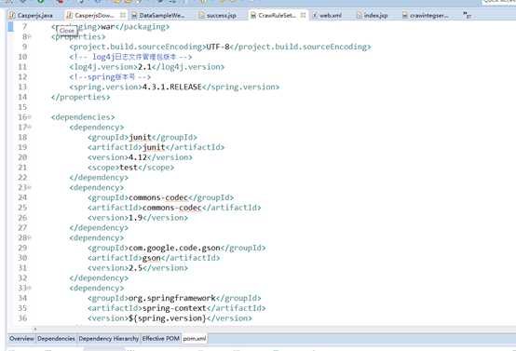Click the org.springframework groupId
516x351 pixels.
pos(171,298)
